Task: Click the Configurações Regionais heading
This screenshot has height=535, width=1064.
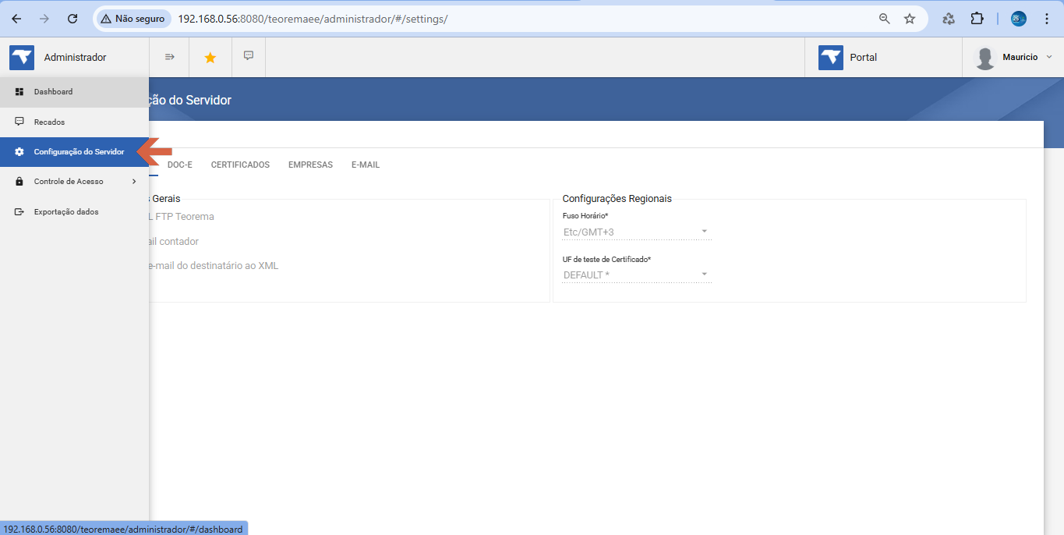Action: (x=617, y=199)
